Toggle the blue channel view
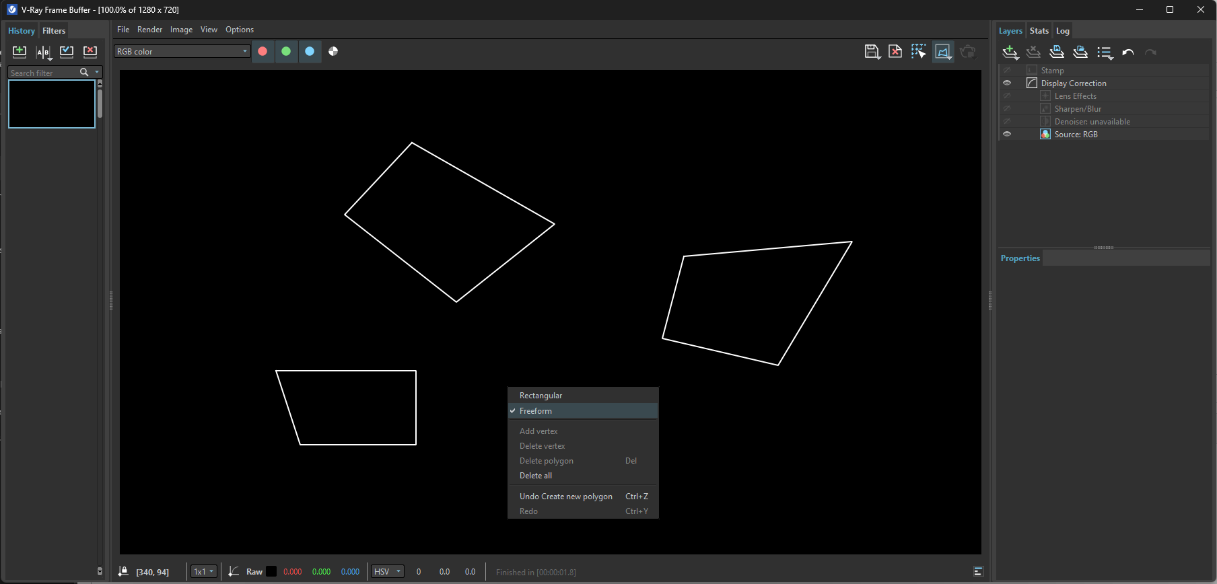Image resolution: width=1217 pixels, height=584 pixels. 310,51
